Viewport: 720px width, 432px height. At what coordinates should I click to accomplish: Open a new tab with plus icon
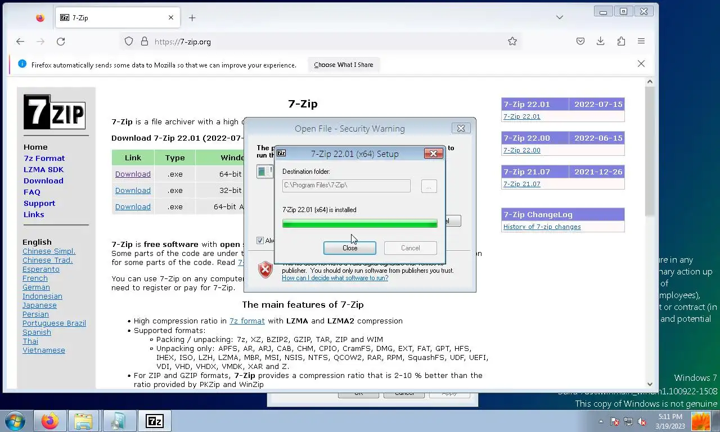click(192, 17)
